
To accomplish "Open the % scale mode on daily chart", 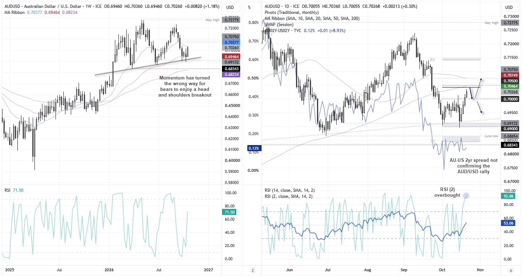I will point(249,7).
